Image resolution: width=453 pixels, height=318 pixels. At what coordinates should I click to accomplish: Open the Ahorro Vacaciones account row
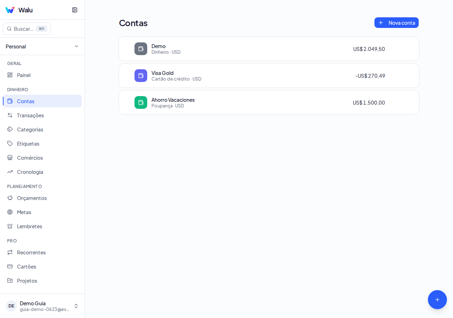coord(269,102)
